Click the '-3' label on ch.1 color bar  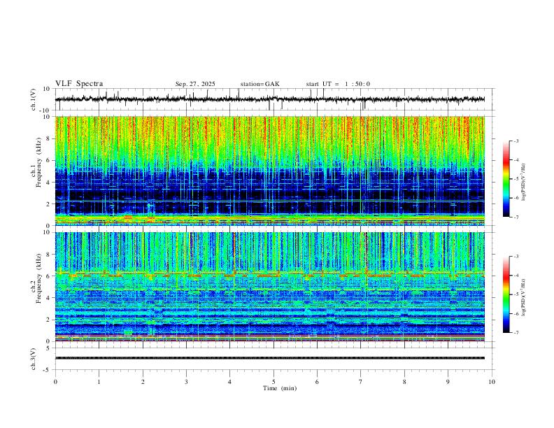coord(516,141)
